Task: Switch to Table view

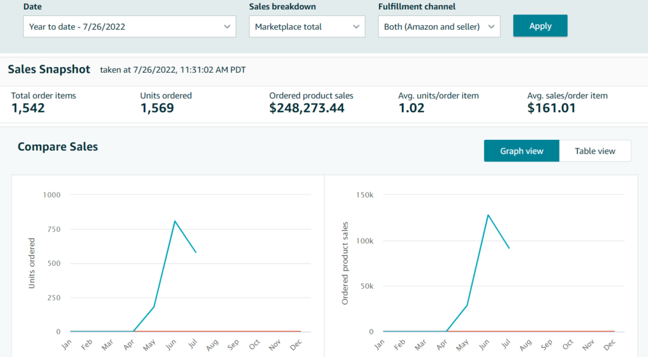Action: point(595,151)
